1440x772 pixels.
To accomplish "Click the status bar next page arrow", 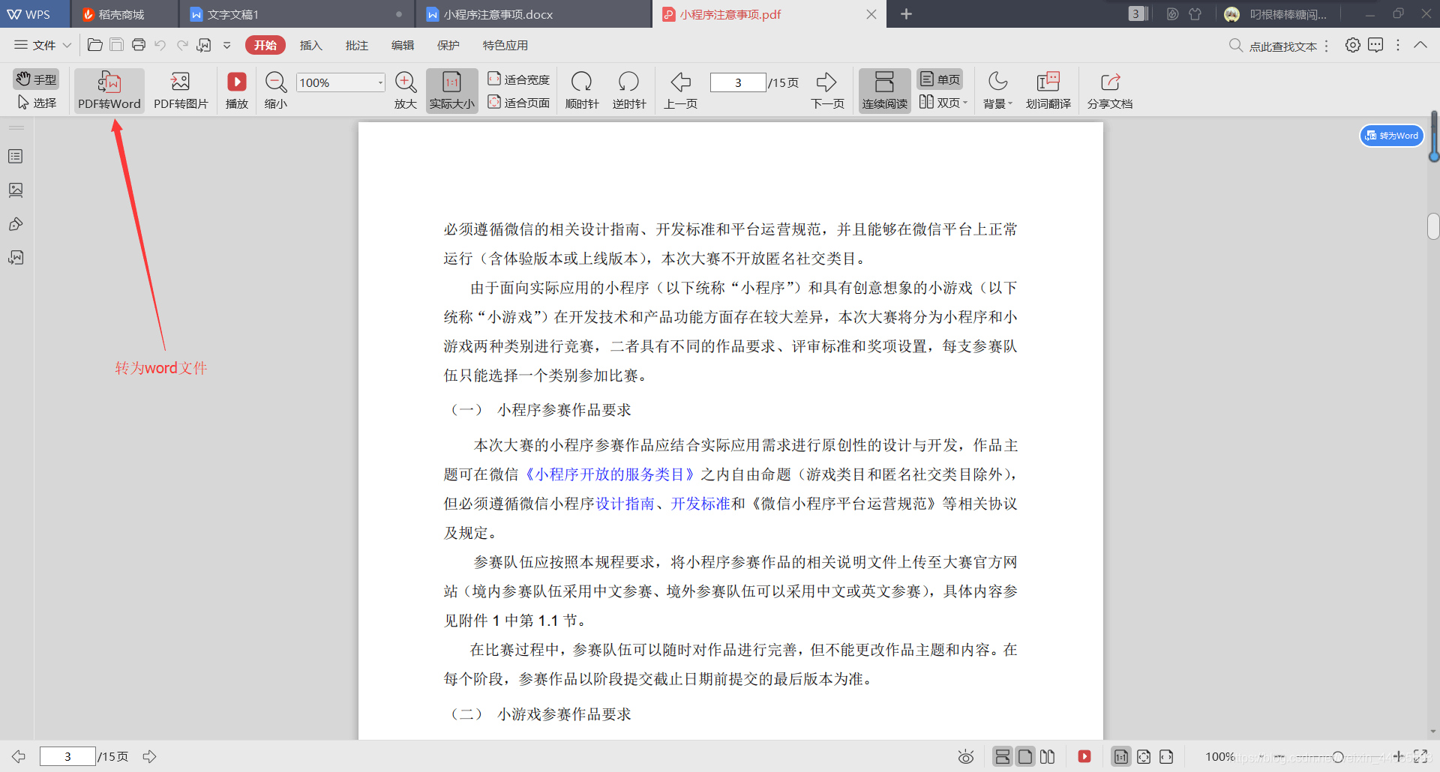I will 150,756.
